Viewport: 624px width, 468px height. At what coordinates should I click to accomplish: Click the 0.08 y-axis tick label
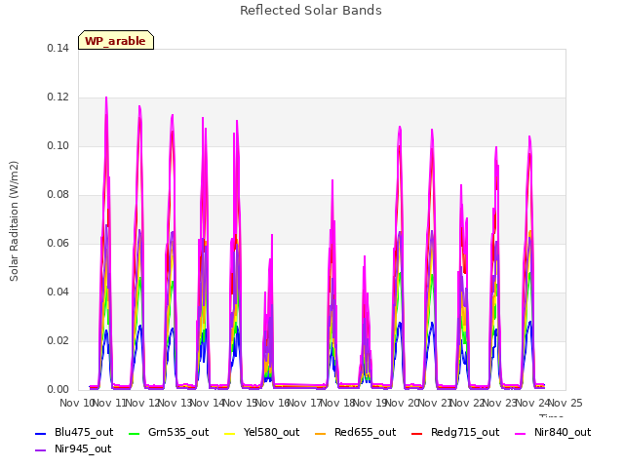coord(58,195)
